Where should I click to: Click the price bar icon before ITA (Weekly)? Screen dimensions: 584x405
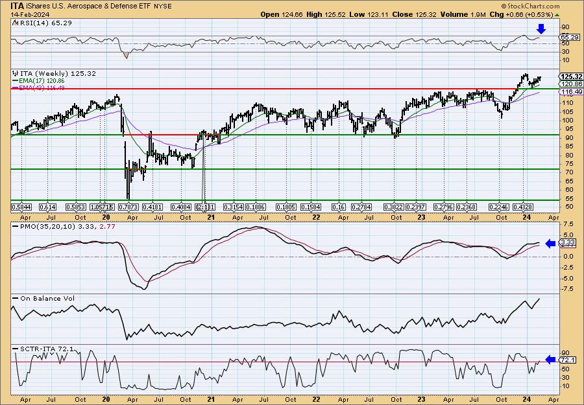[16, 73]
